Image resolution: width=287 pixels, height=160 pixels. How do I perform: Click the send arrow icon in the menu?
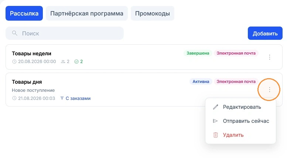[215, 121]
